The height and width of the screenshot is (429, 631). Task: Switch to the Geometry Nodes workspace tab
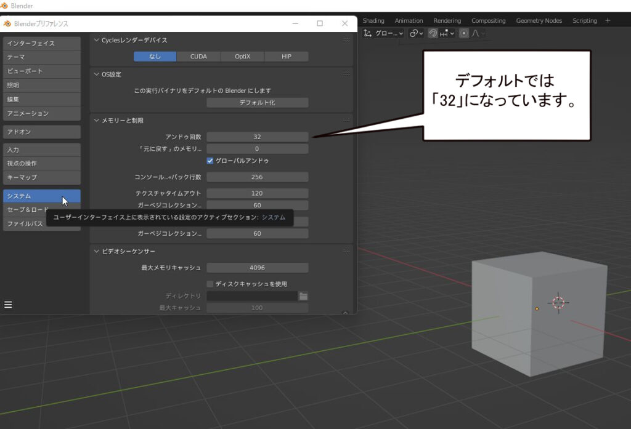point(539,20)
